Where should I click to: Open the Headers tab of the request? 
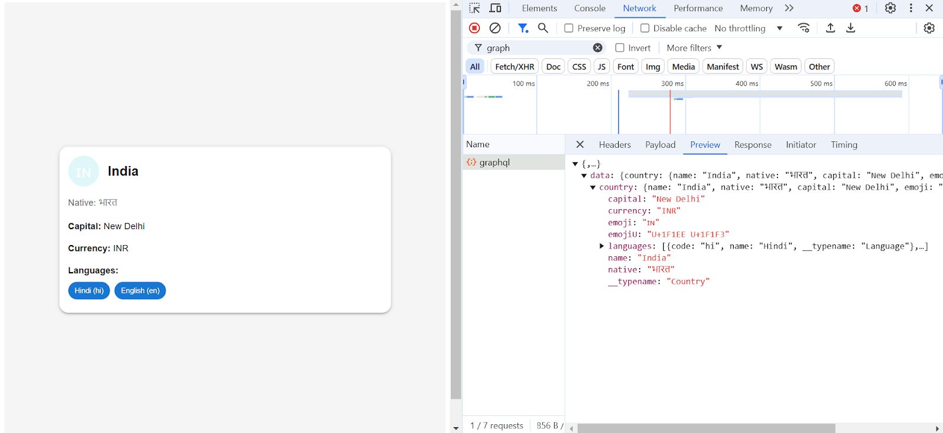[614, 145]
